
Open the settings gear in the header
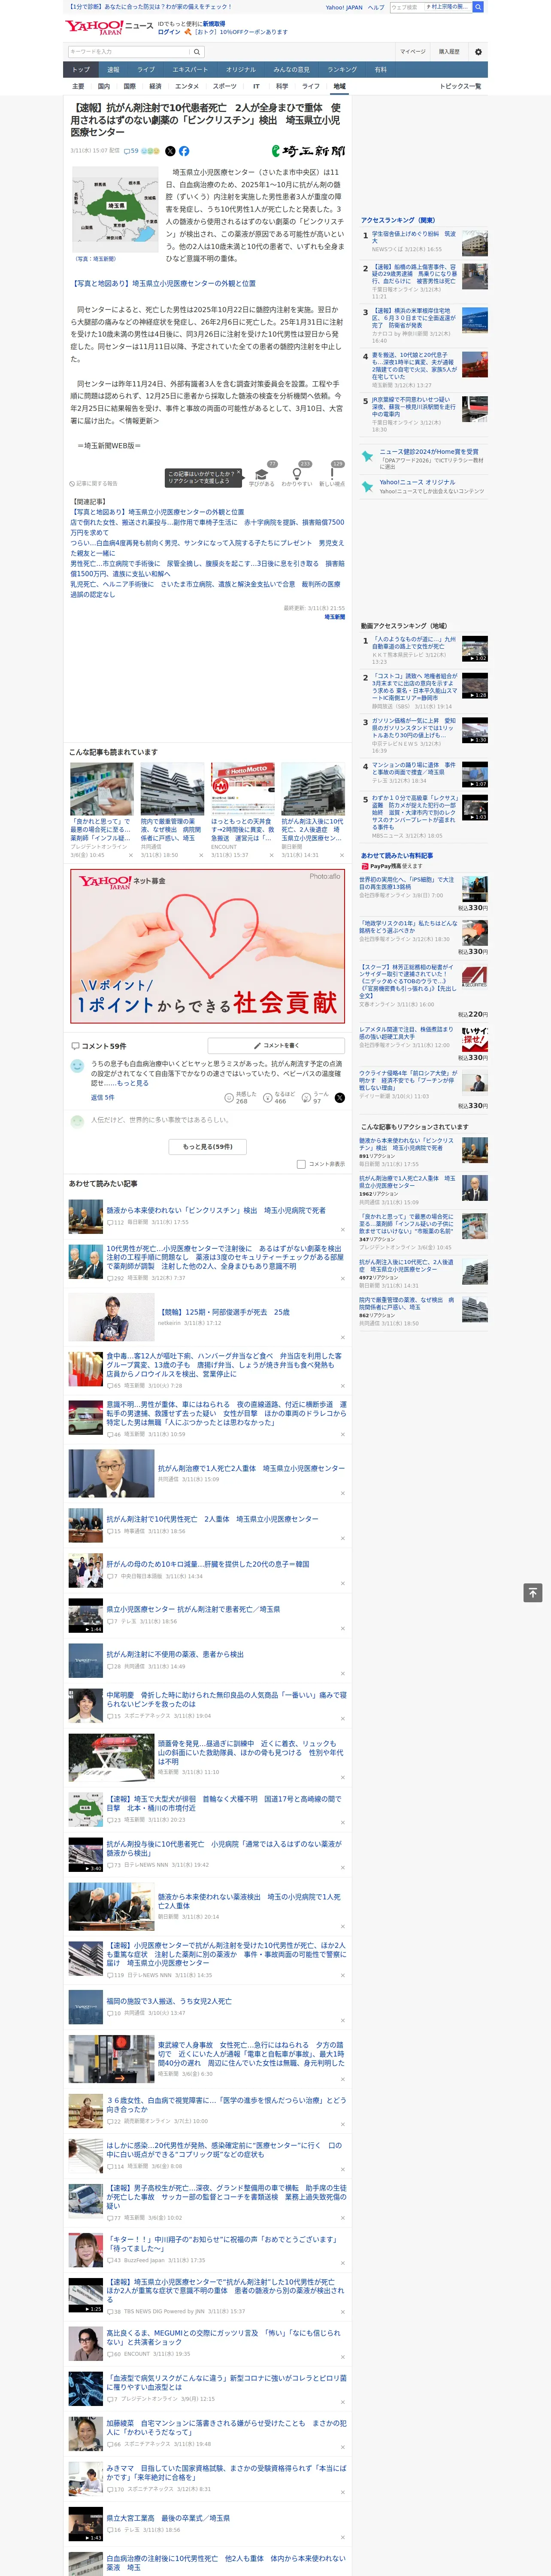pyautogui.click(x=478, y=52)
